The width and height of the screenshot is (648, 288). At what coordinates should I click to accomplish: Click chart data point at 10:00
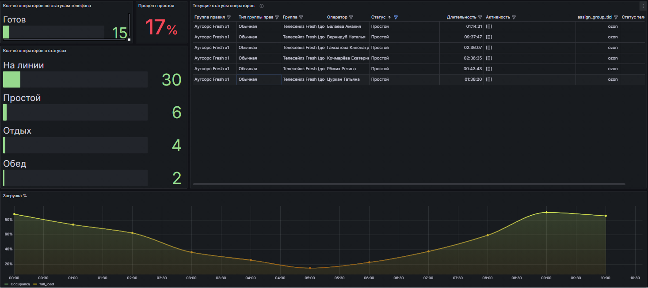[606, 216]
